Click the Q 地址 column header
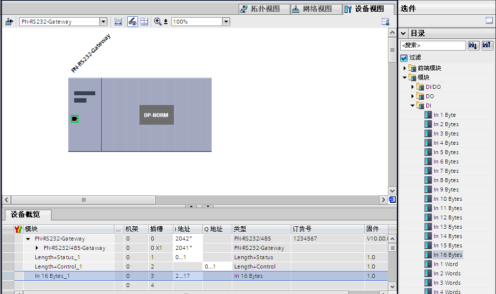The height and width of the screenshot is (294, 496). 218,229
